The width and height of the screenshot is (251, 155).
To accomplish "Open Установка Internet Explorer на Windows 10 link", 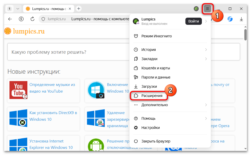I will click(x=51, y=144).
